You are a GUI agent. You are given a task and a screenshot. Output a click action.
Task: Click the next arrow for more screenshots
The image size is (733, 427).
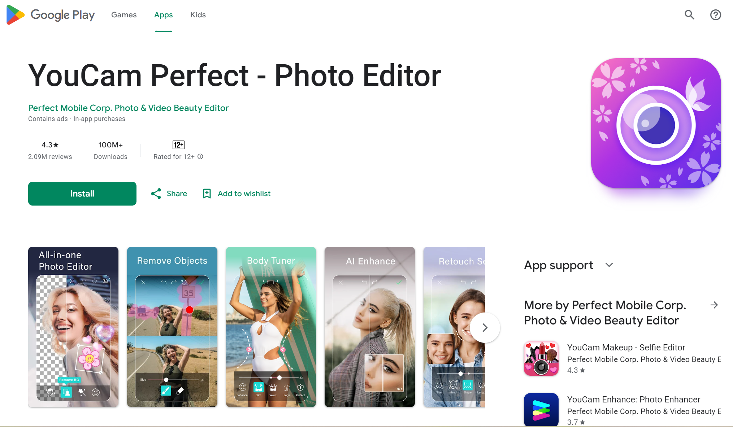coord(485,327)
